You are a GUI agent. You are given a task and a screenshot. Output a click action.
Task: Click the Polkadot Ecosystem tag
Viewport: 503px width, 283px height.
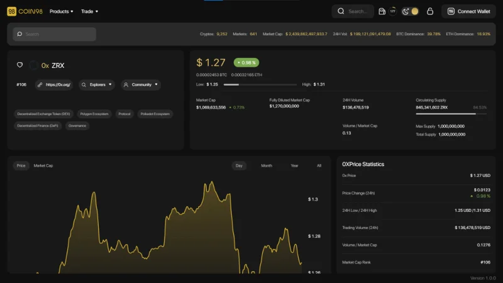[x=155, y=114]
